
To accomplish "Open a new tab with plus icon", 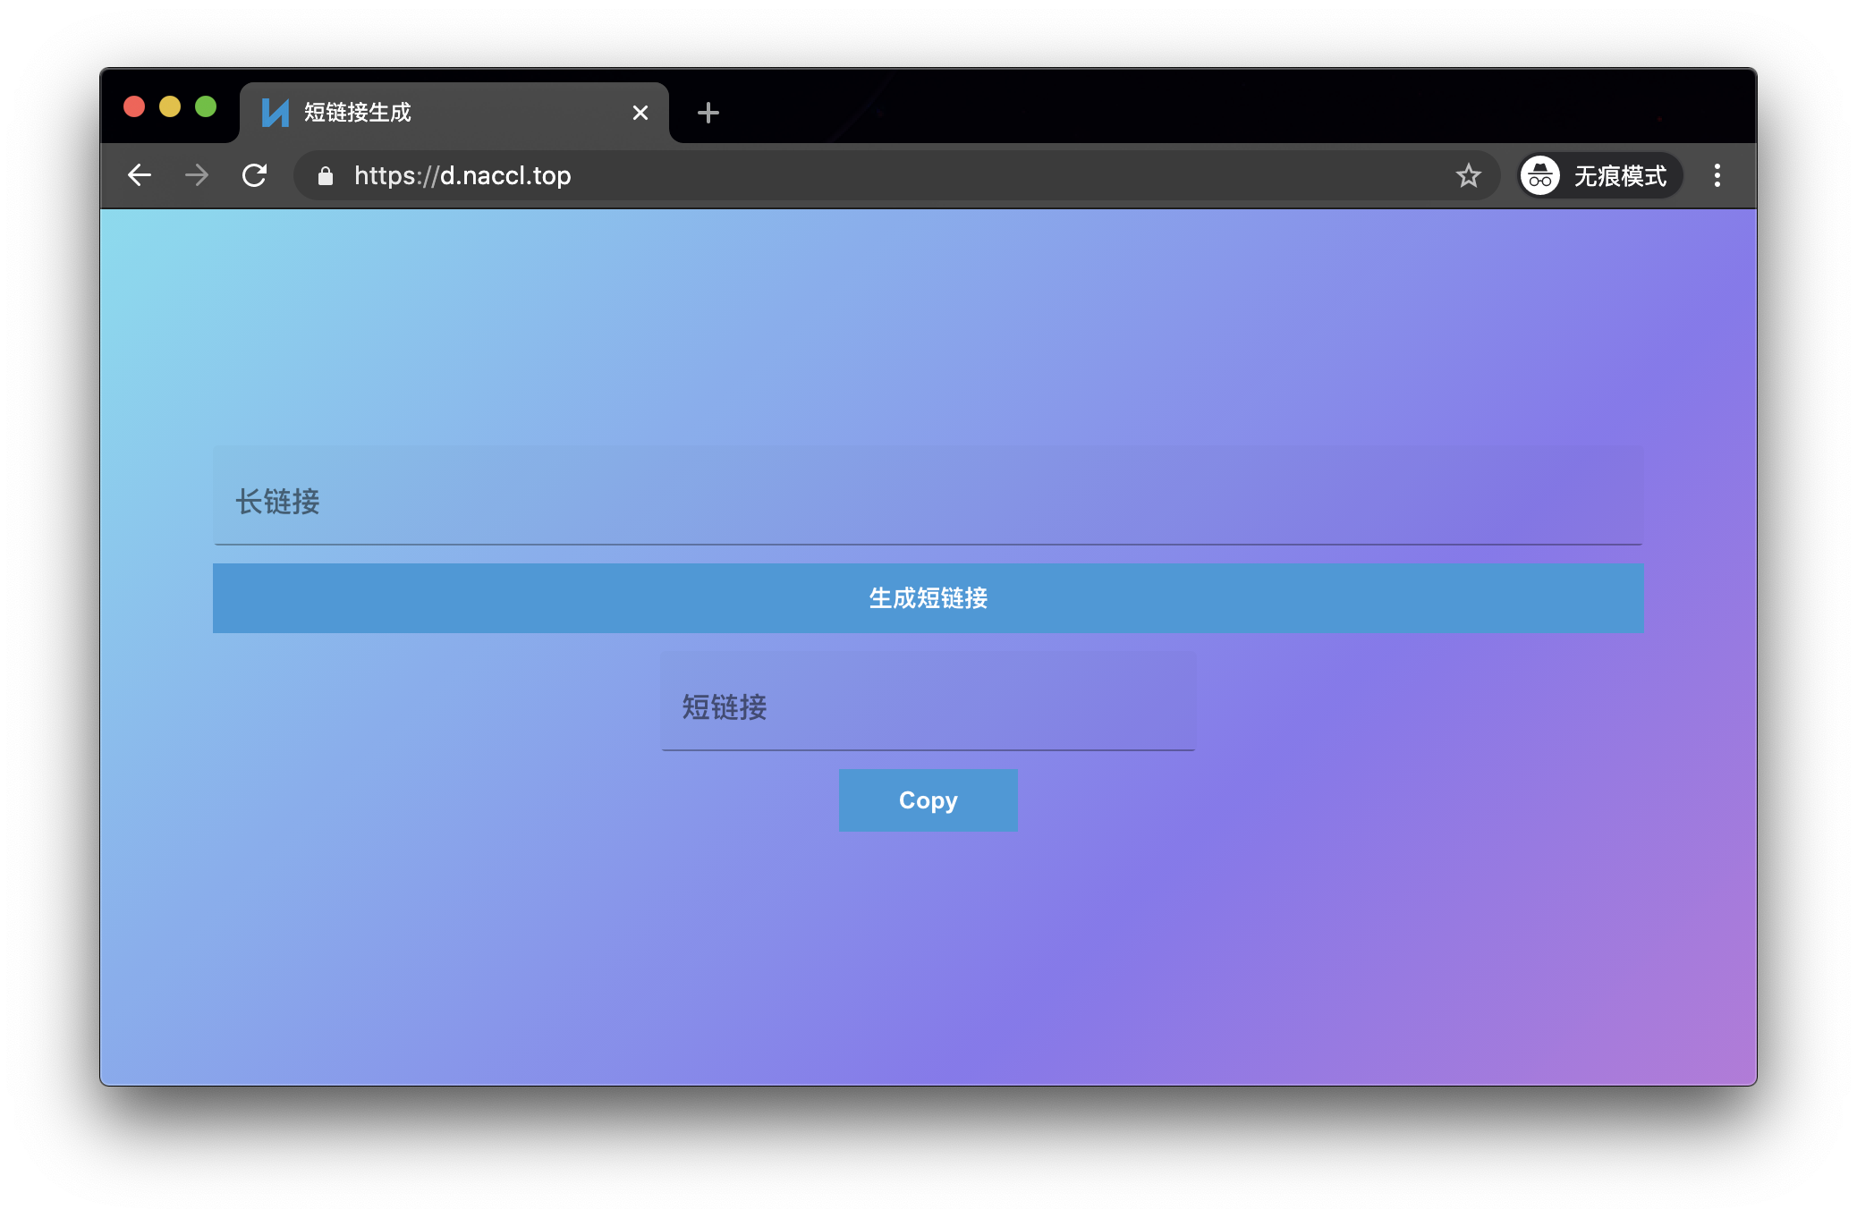I will 708,113.
